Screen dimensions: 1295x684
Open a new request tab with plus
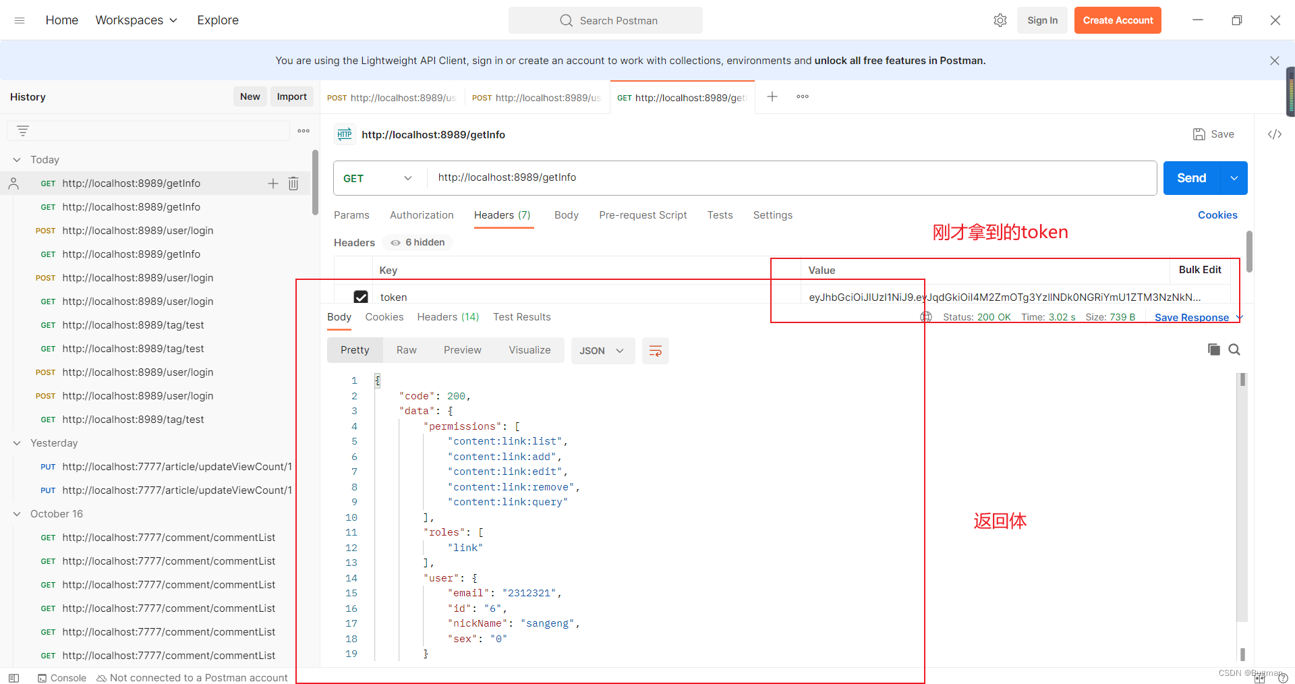pos(772,96)
